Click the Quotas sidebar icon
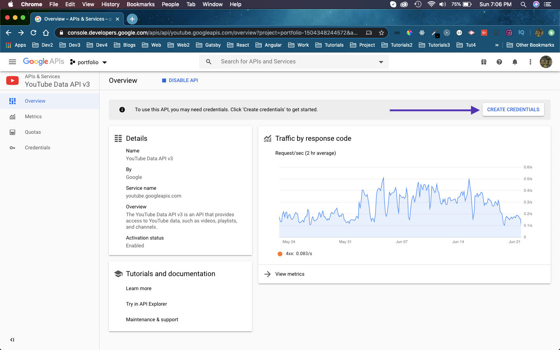This screenshot has height=350, width=560. tap(12, 132)
